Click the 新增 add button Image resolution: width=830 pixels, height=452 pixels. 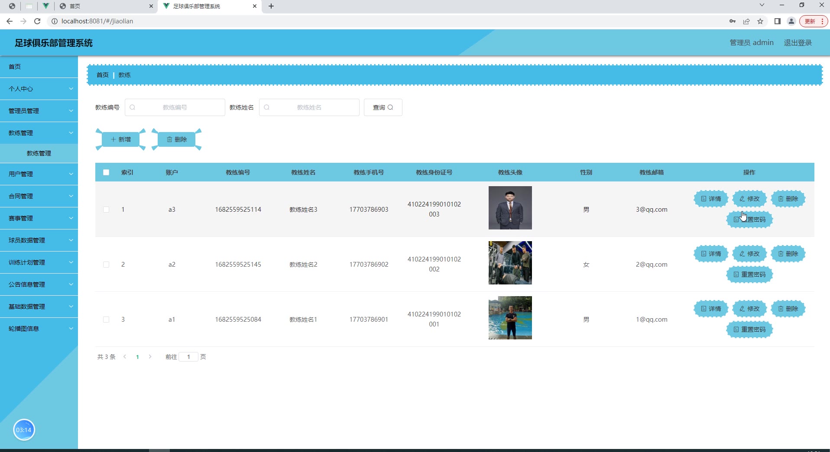tap(121, 139)
